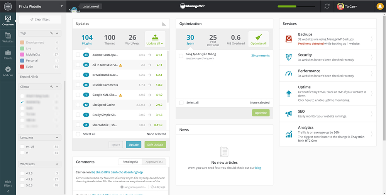
Task: Collapse filters with the Hide Filters arrow
Action: click(8, 191)
